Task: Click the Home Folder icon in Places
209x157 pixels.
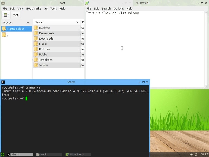Action: [x=4, y=29]
